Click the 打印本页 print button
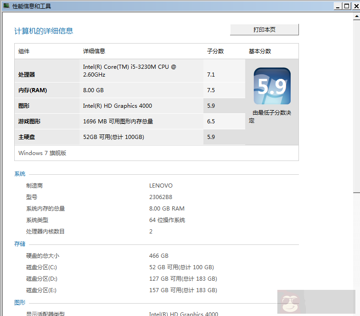Image resolution: width=360 pixels, height=316 pixels. pos(264,30)
